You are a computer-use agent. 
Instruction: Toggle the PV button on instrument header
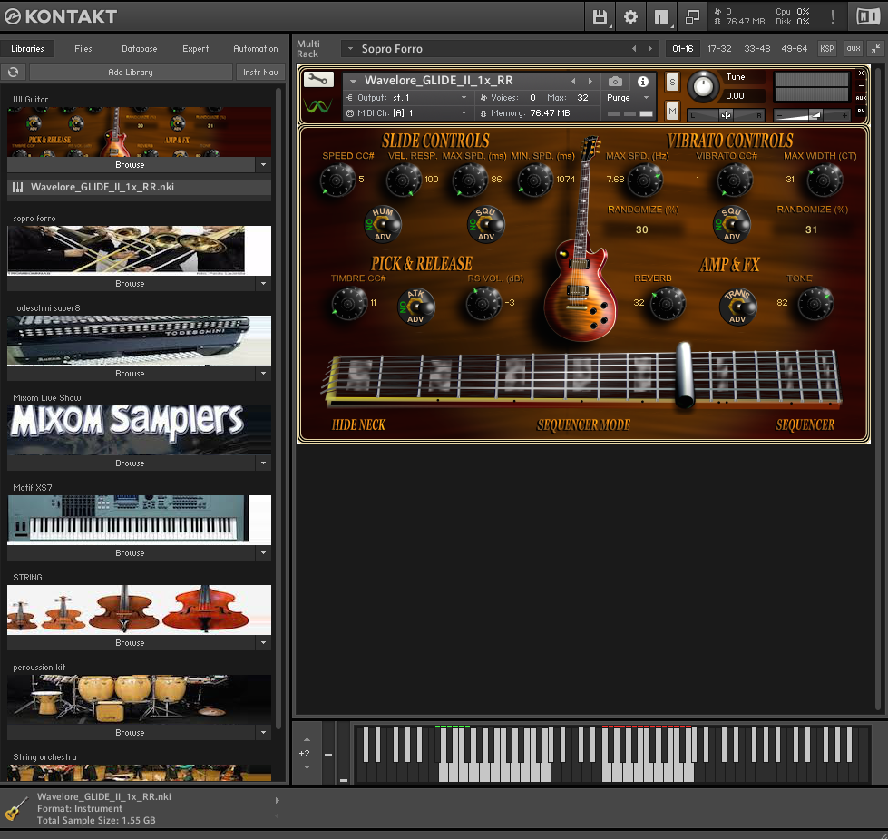pos(861,111)
